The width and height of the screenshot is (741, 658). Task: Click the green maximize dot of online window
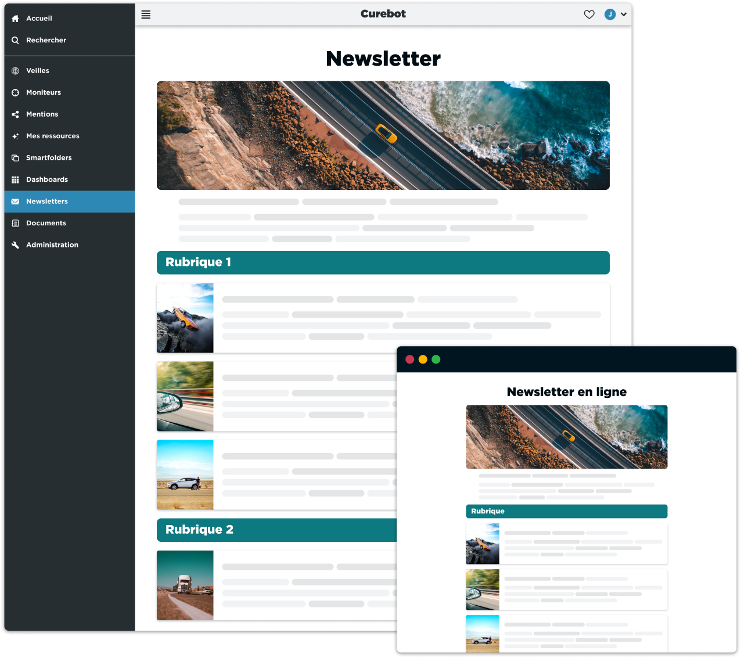[436, 359]
